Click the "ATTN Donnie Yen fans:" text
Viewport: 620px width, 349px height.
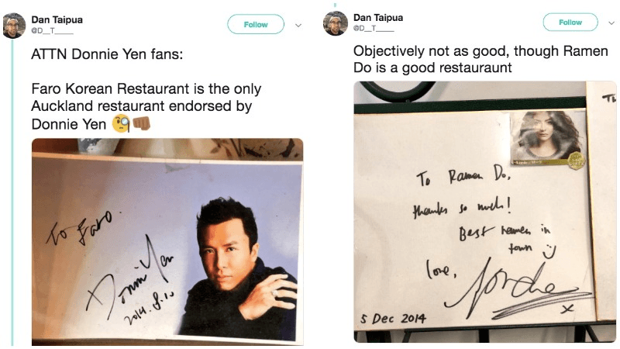point(108,56)
